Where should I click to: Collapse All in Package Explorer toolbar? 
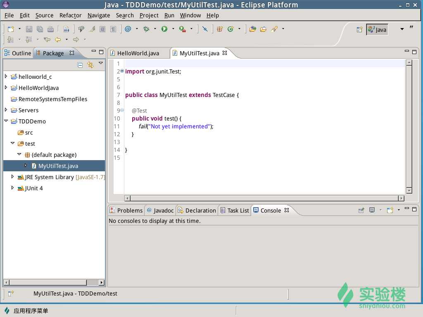point(80,65)
